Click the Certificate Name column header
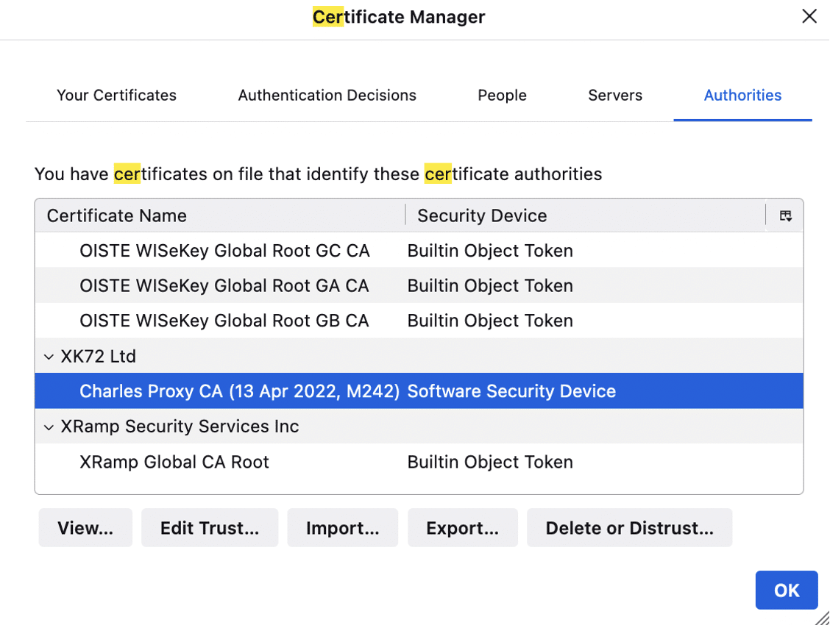830x628 pixels. point(116,215)
